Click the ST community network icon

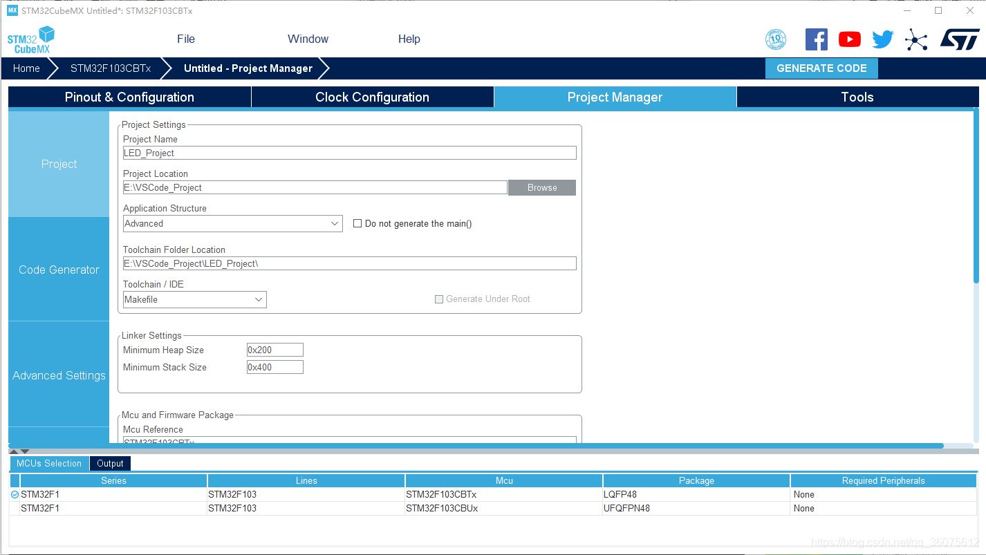916,39
